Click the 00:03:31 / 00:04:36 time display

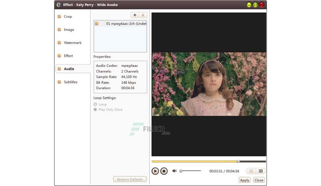pyautogui.click(x=224, y=171)
